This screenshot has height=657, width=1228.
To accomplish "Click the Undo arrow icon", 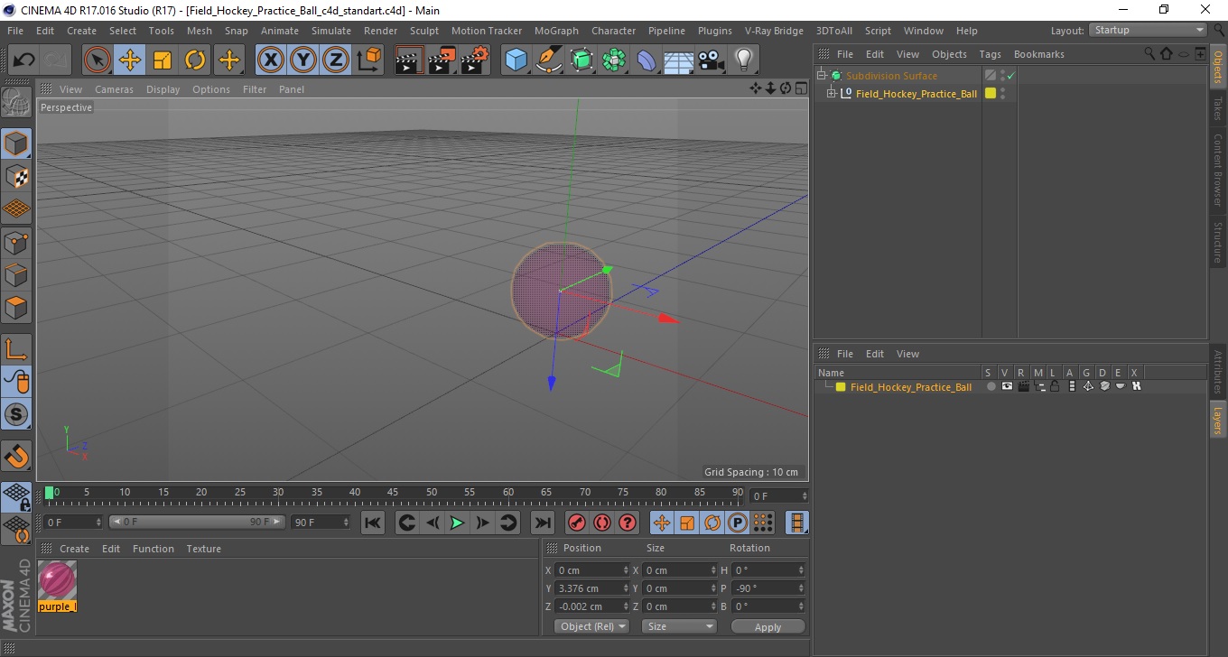I will pyautogui.click(x=24, y=60).
